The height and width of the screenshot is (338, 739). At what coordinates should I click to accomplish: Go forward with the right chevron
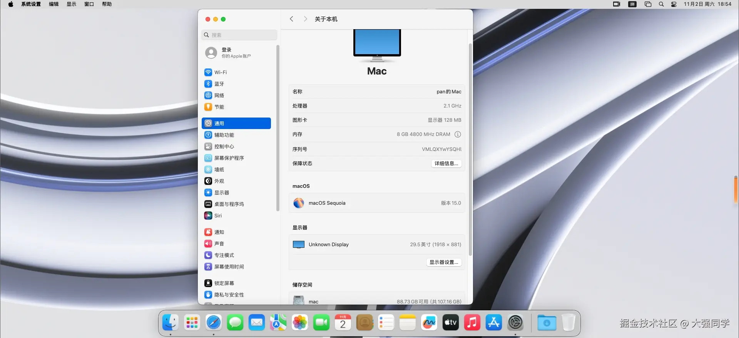(x=305, y=19)
